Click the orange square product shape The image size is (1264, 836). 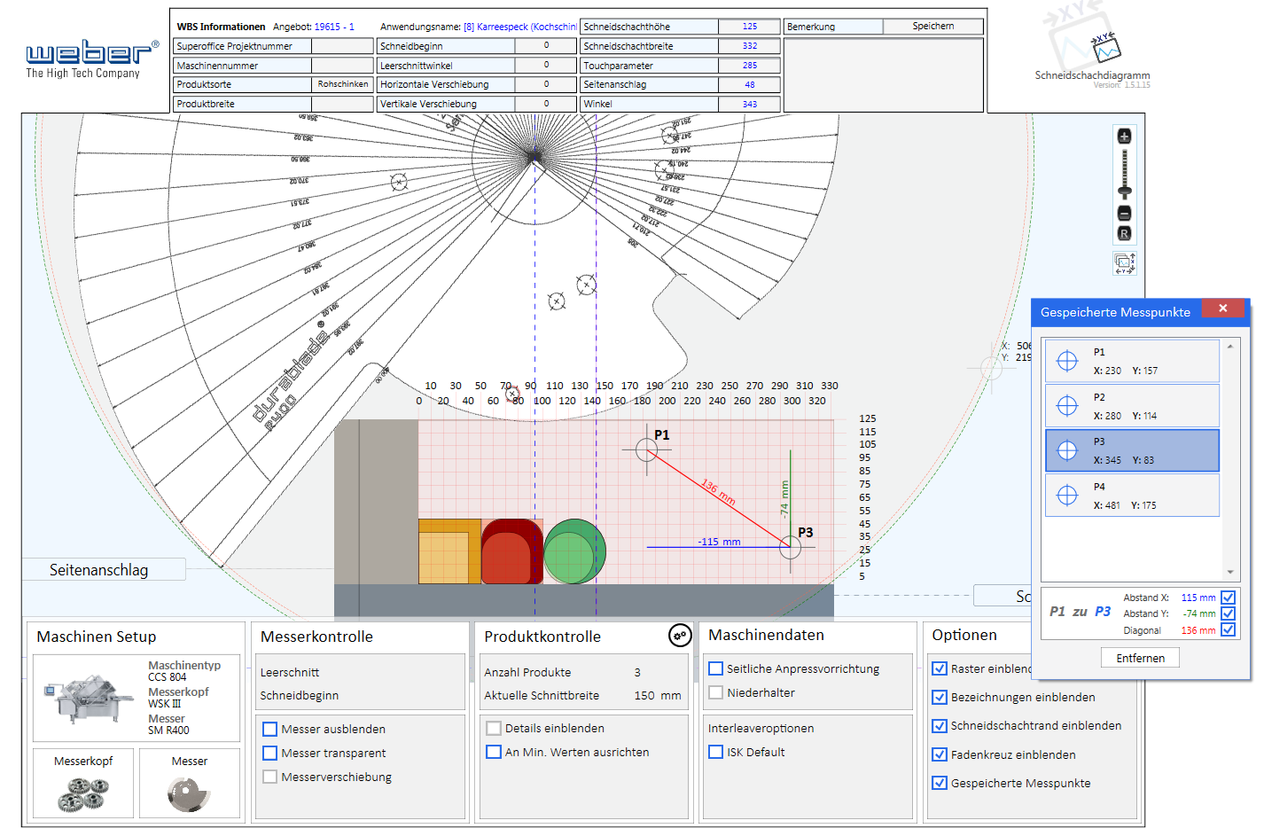(x=449, y=551)
